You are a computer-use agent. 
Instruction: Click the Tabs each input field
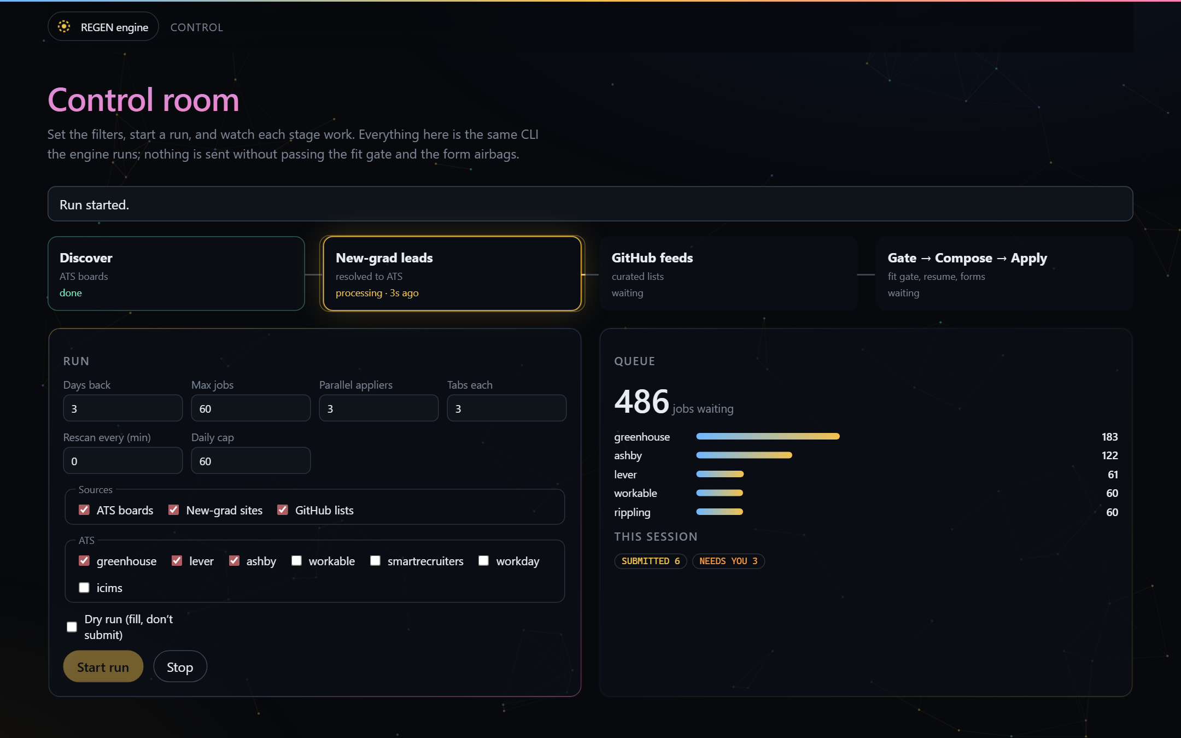[x=507, y=408]
